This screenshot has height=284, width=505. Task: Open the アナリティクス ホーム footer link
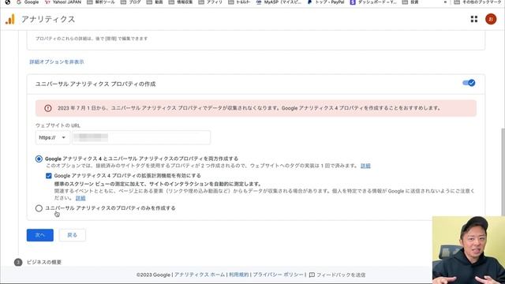pyautogui.click(x=200, y=275)
